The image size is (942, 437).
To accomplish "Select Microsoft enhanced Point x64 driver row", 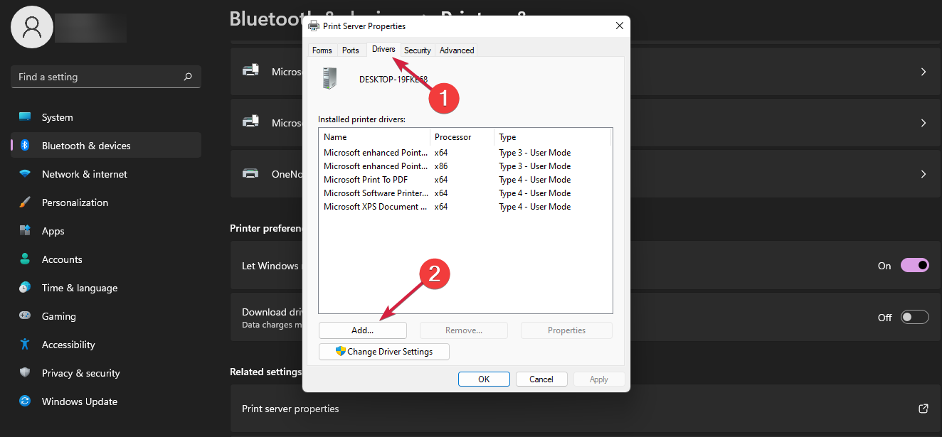I will (x=465, y=153).
